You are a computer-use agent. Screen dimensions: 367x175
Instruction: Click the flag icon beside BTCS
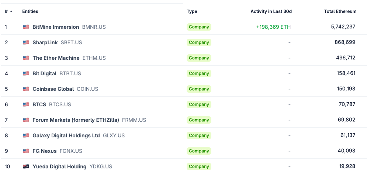click(x=26, y=104)
